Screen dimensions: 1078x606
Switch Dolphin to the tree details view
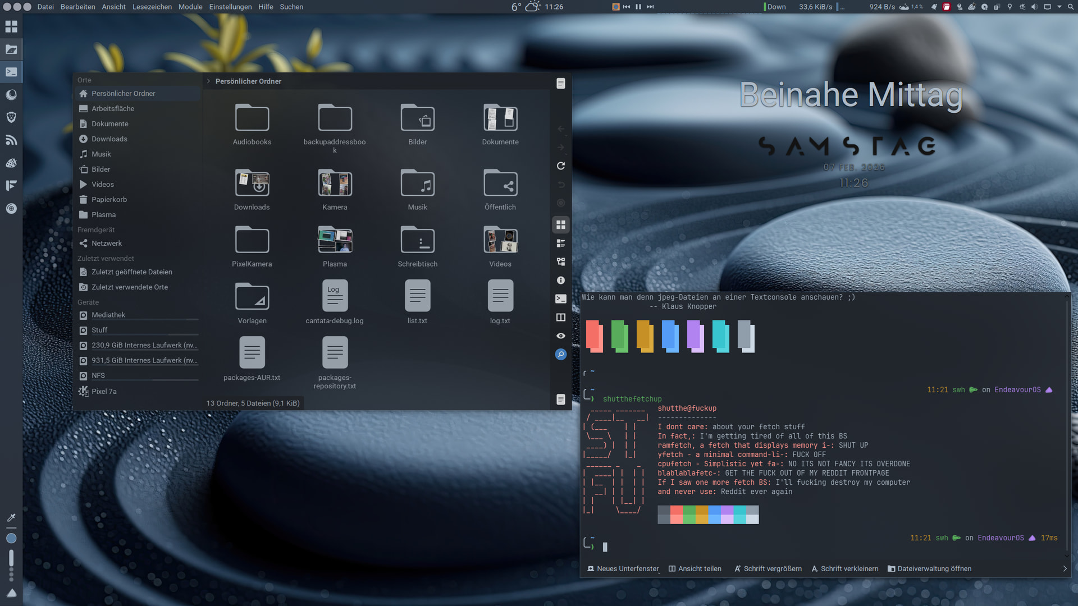pyautogui.click(x=560, y=262)
